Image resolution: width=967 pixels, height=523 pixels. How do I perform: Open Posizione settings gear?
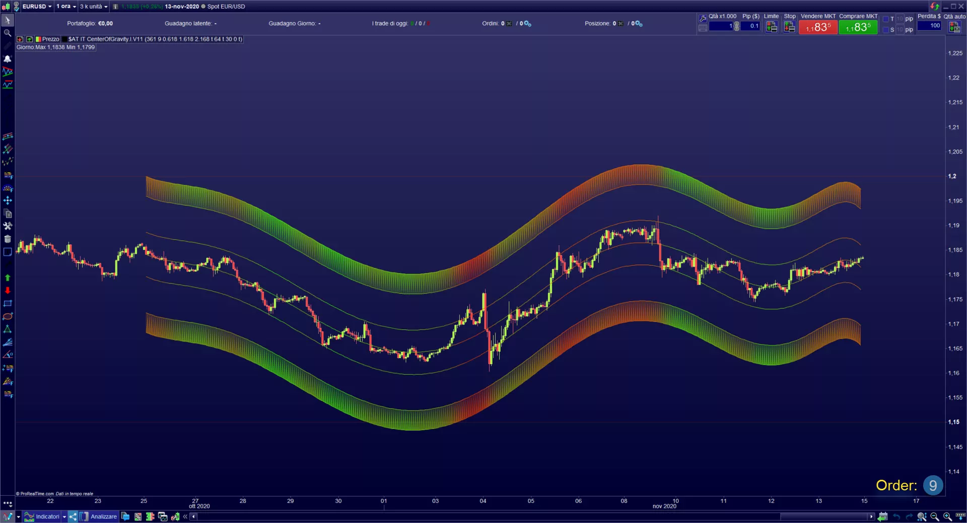(x=639, y=24)
